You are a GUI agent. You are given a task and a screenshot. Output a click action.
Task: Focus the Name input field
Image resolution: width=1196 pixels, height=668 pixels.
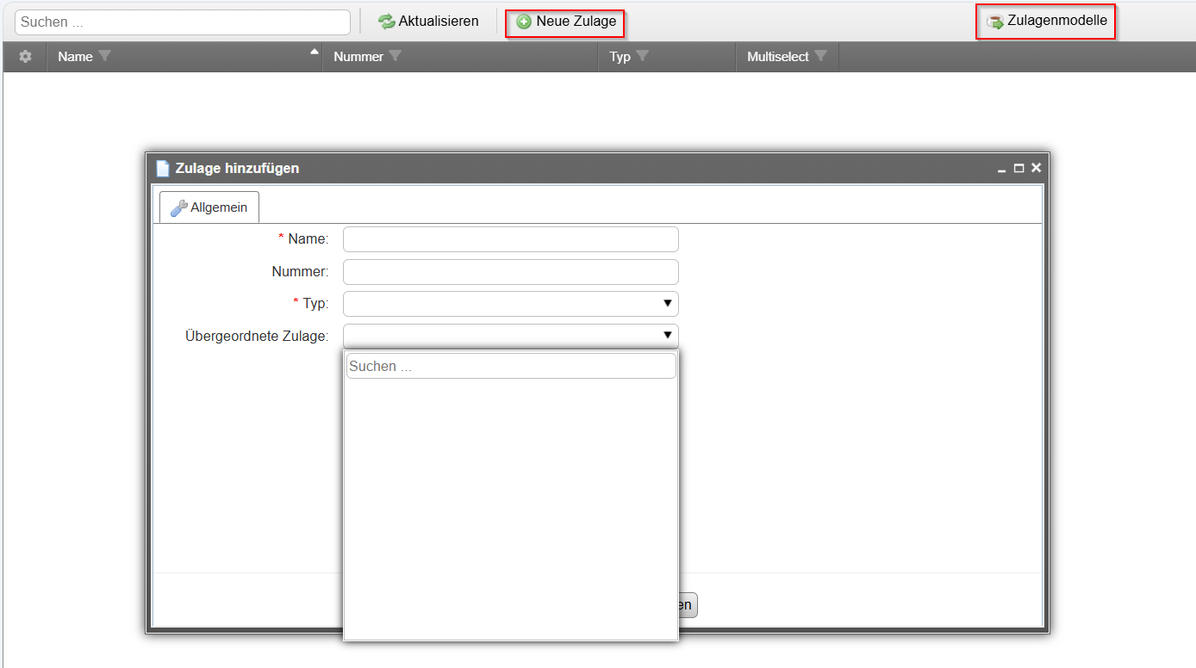[510, 239]
